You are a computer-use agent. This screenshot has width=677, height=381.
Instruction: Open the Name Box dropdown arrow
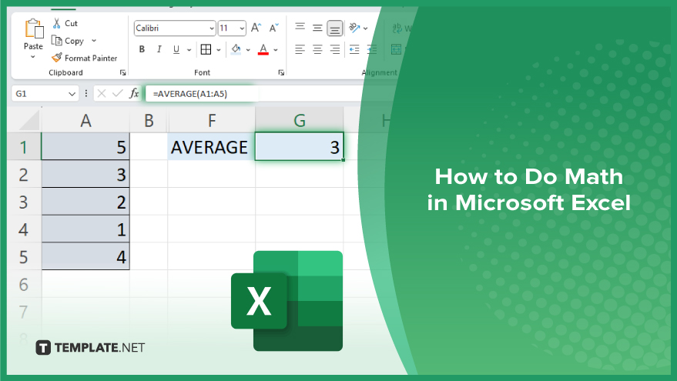pos(72,94)
